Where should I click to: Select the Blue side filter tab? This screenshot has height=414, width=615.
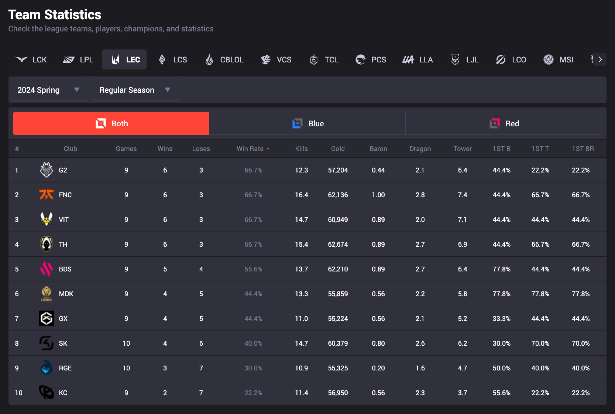[x=307, y=123]
